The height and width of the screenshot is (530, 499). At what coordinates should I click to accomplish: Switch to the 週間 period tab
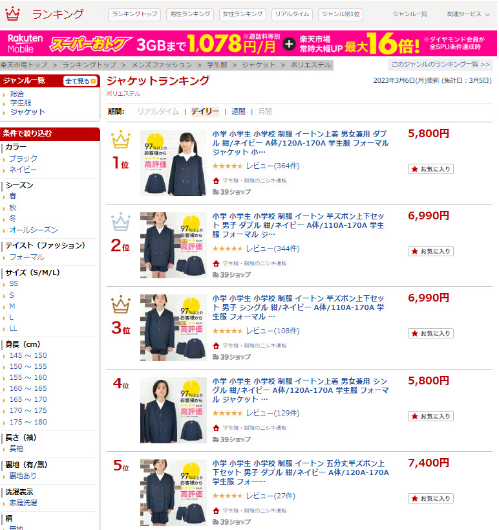pyautogui.click(x=239, y=111)
